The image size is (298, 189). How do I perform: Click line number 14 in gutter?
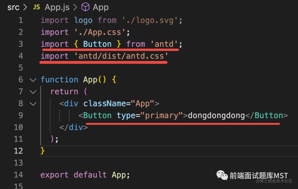point(18,175)
